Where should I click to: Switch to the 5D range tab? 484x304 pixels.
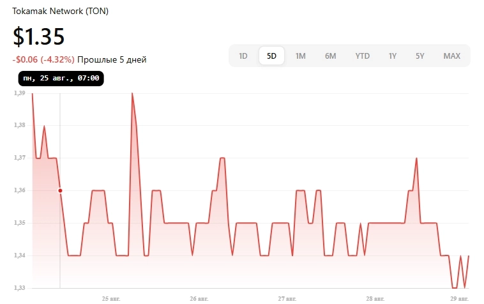click(271, 56)
